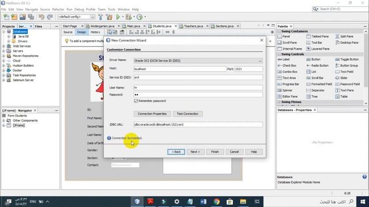
Task: Click the Redo toolbar icon
Action: 50,17
